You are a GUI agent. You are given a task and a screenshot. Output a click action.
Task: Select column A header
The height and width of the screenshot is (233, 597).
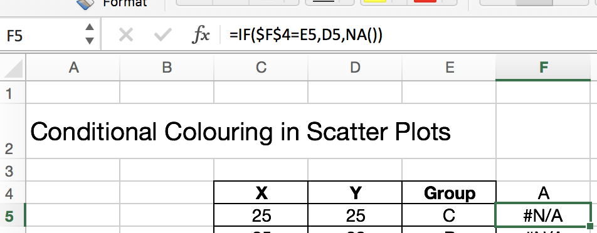coord(73,68)
